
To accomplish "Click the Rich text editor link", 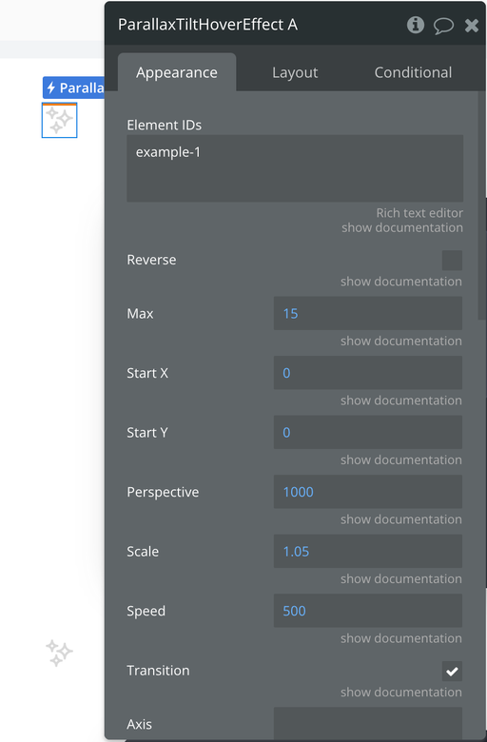I will [419, 213].
